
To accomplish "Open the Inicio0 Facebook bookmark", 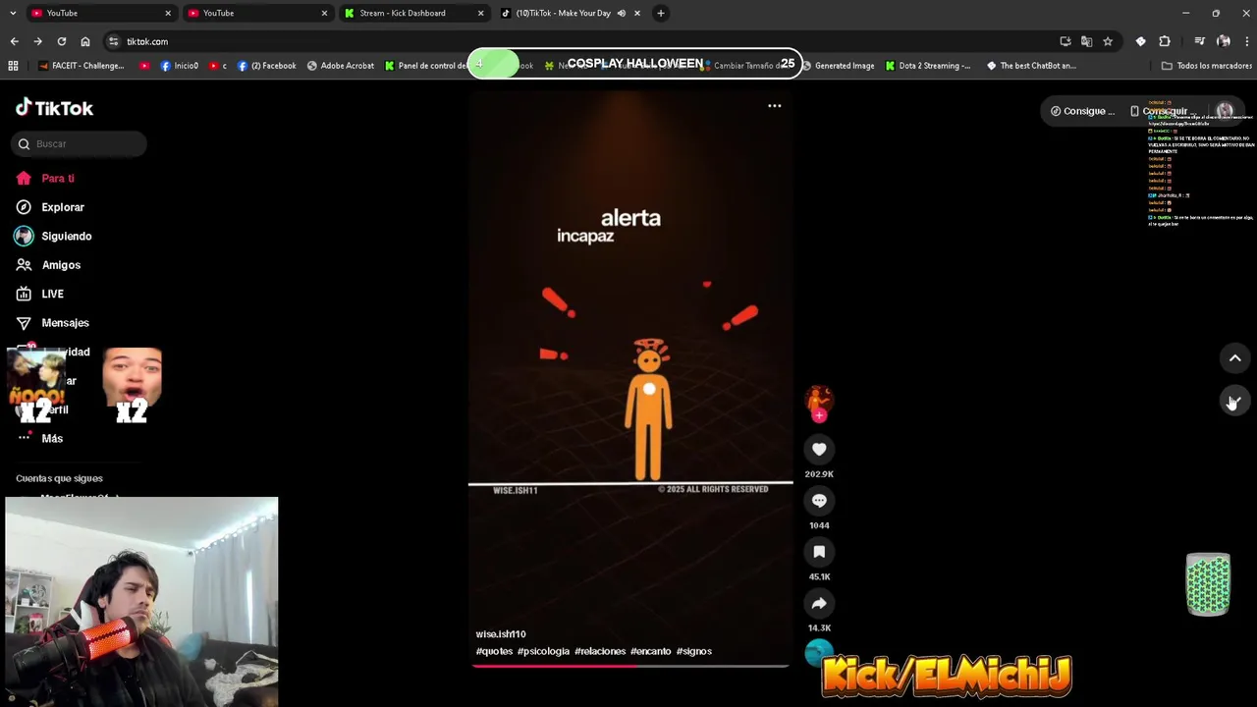I will click(x=179, y=66).
